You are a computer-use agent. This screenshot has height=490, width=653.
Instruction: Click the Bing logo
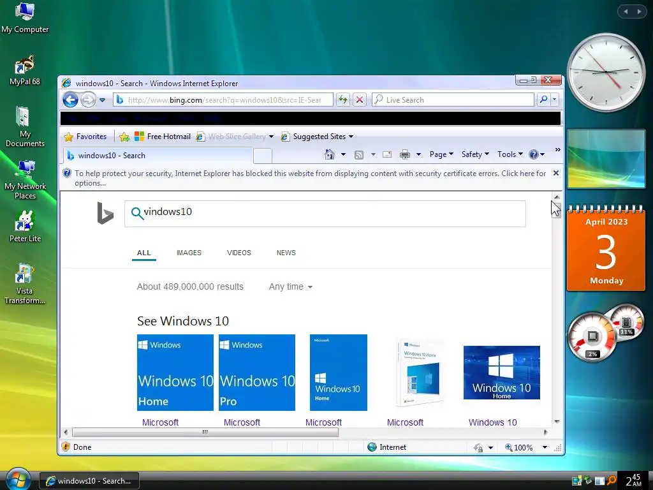pyautogui.click(x=105, y=213)
